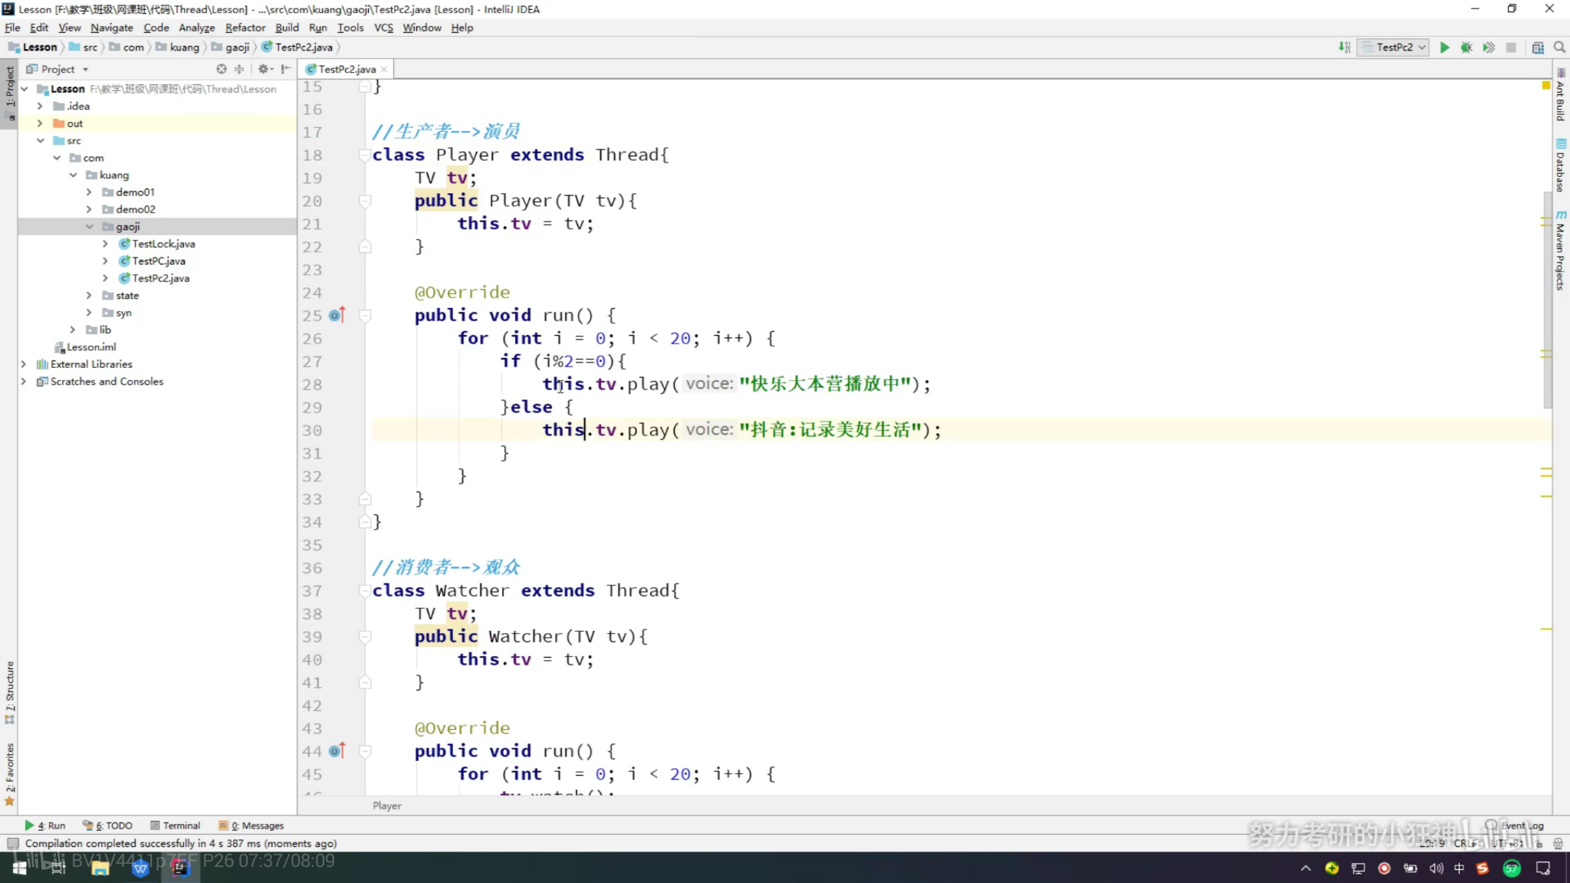
Task: Open the Event Log
Action: 1516,826
